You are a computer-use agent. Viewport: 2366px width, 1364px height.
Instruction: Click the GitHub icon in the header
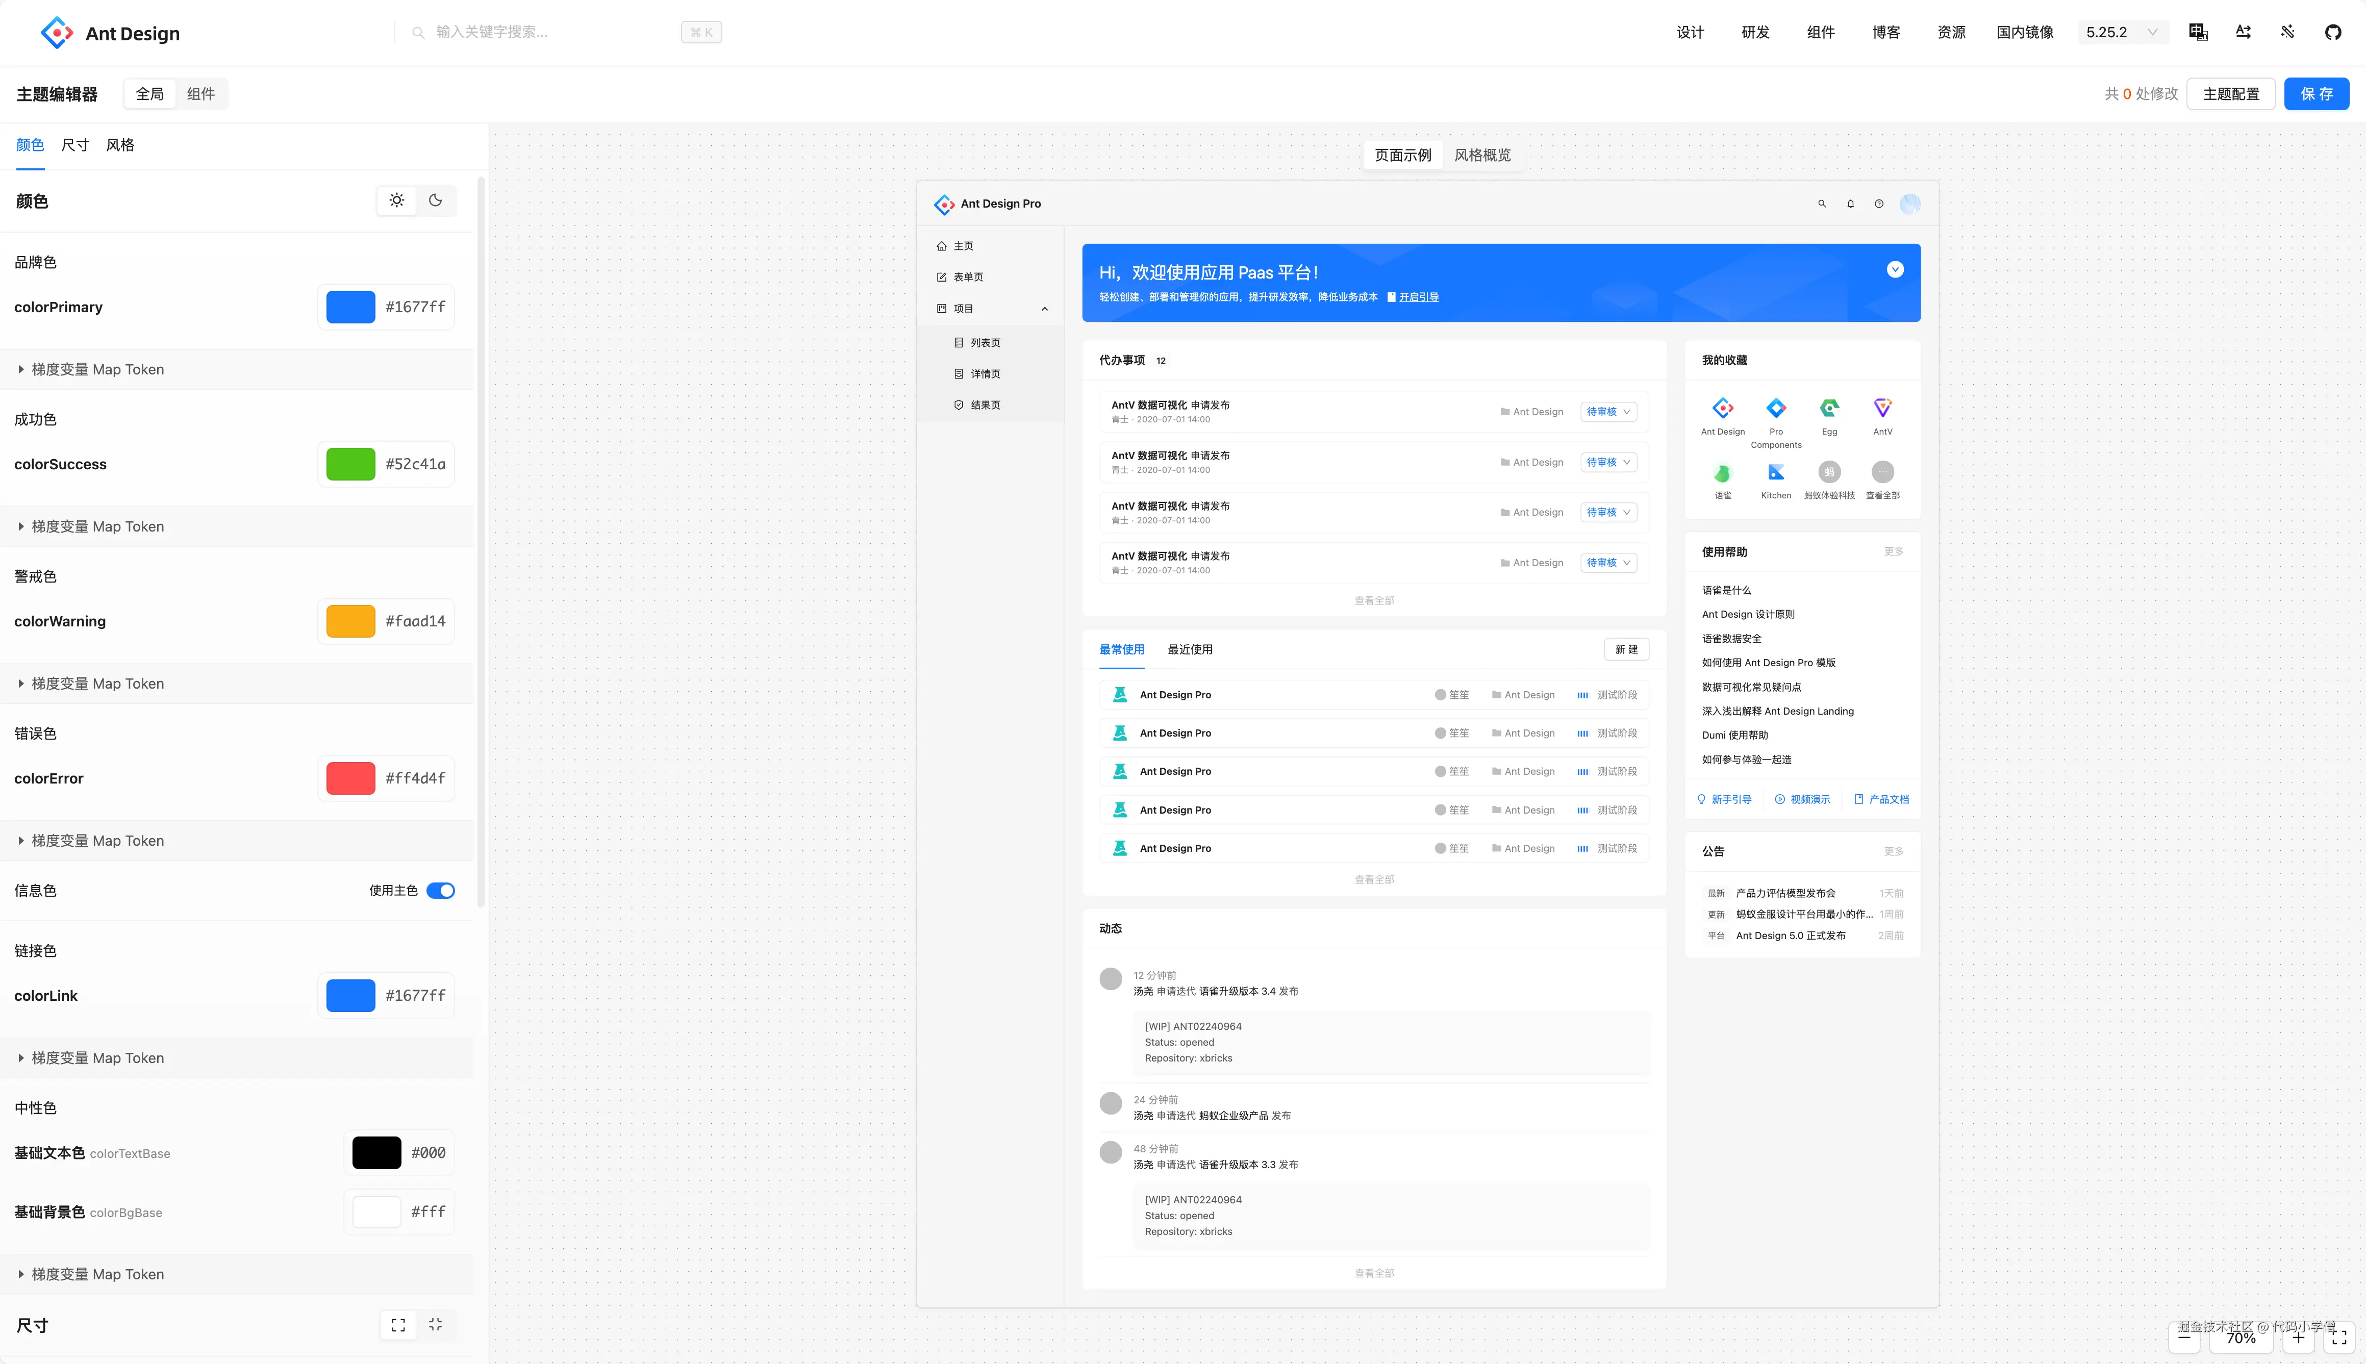(x=2332, y=32)
